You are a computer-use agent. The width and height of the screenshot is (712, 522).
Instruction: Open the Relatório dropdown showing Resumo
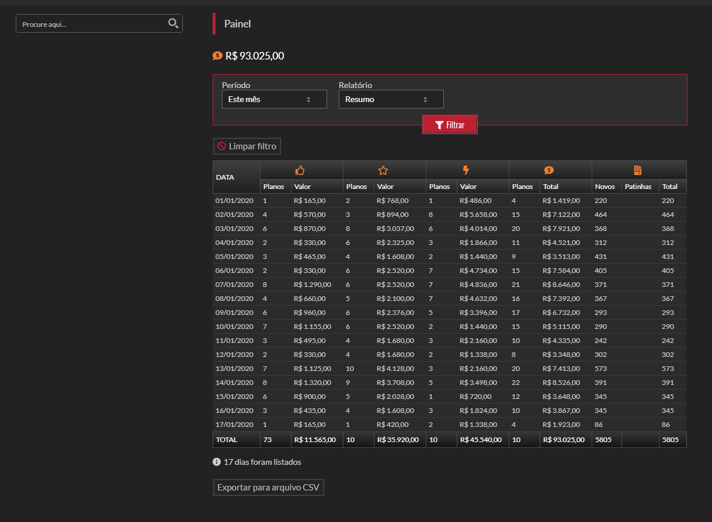tap(391, 99)
